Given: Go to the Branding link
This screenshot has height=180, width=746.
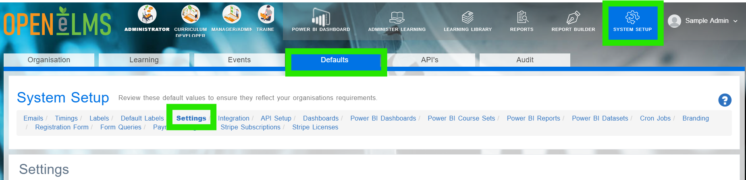Looking at the screenshot, I should (x=696, y=118).
